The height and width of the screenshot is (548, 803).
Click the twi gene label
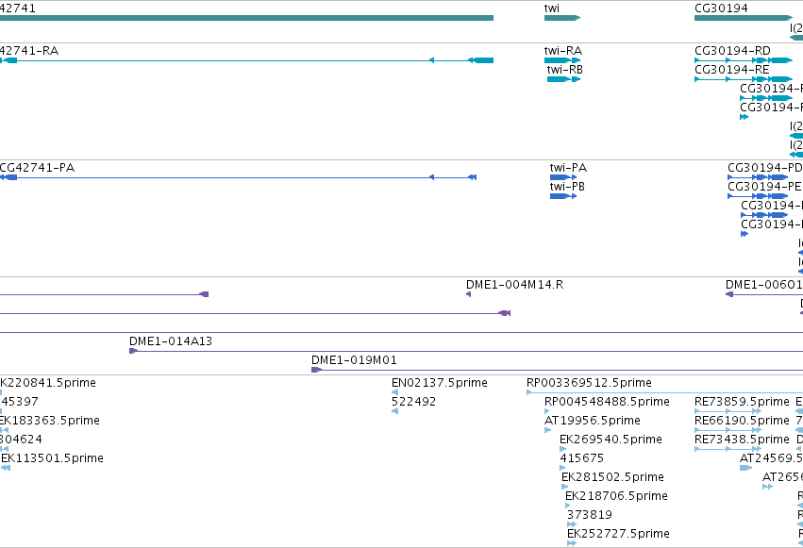(x=552, y=8)
